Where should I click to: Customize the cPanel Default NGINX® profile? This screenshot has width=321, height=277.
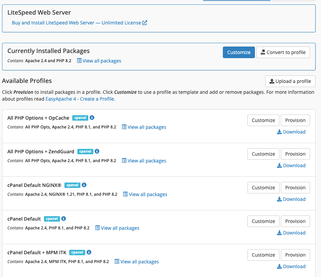(263, 188)
